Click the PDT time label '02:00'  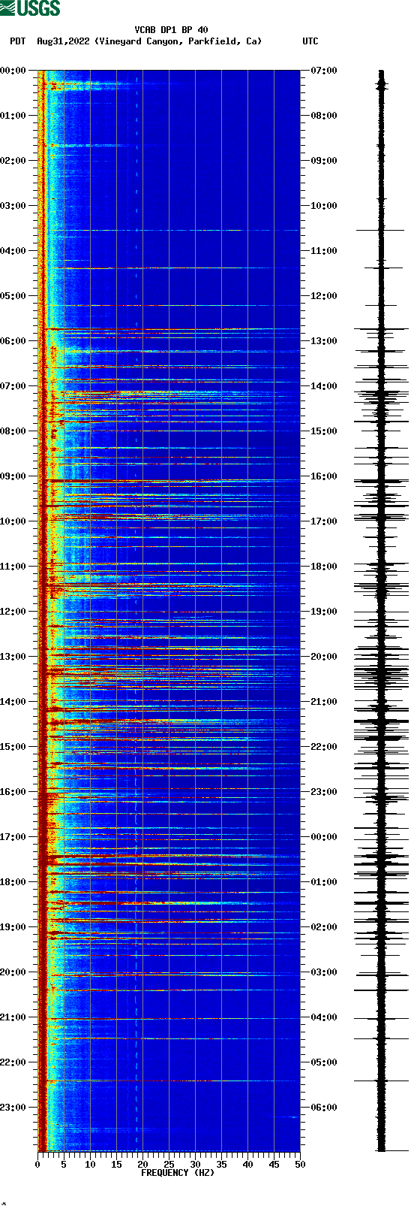tap(13, 161)
